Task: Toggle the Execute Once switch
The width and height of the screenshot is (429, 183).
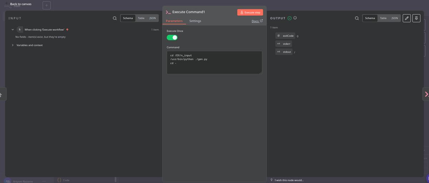Action: 172,37
